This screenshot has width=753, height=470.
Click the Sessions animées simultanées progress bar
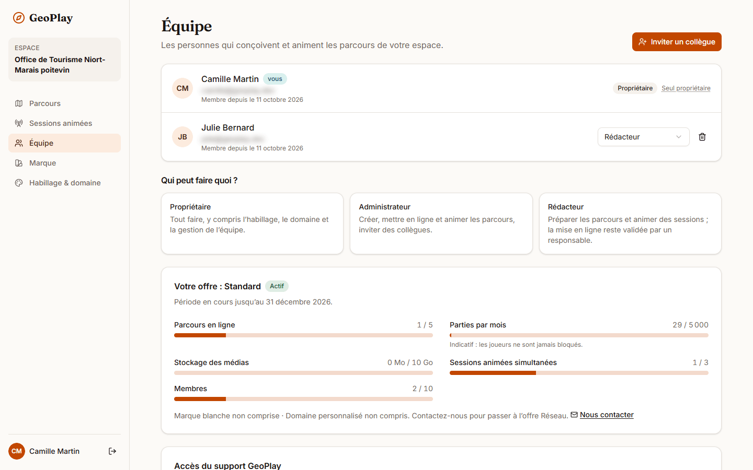579,373
